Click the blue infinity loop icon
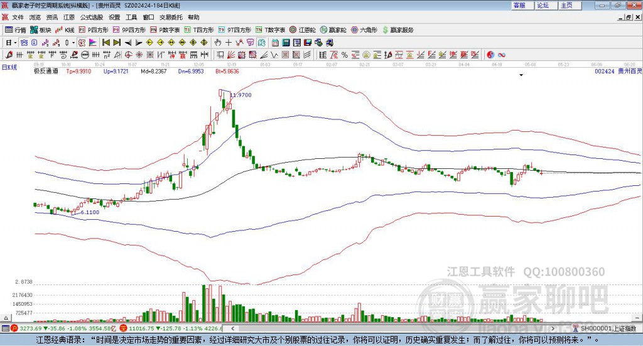The image size is (643, 346). (x=502, y=55)
